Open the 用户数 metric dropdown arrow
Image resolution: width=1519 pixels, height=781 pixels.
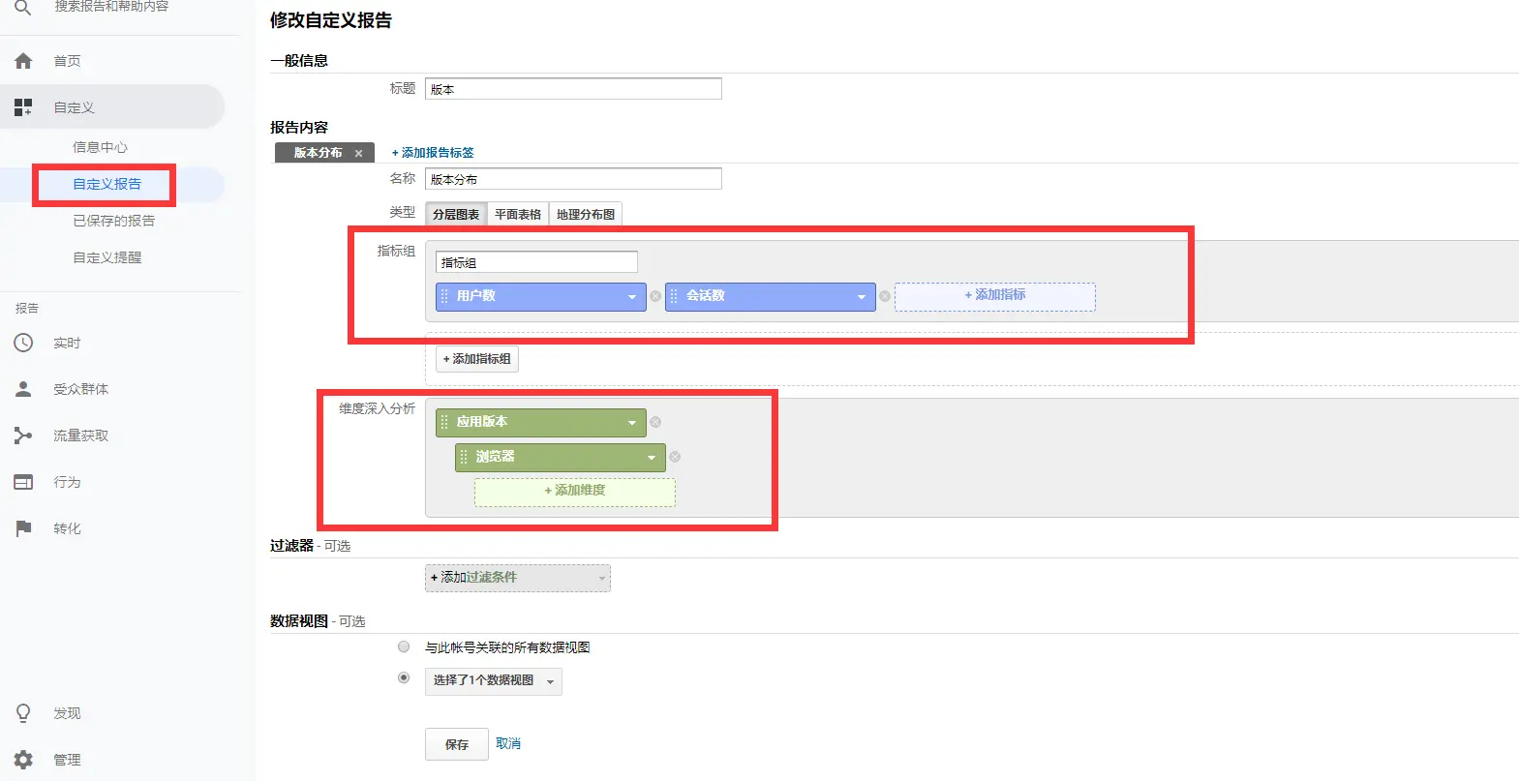(632, 297)
